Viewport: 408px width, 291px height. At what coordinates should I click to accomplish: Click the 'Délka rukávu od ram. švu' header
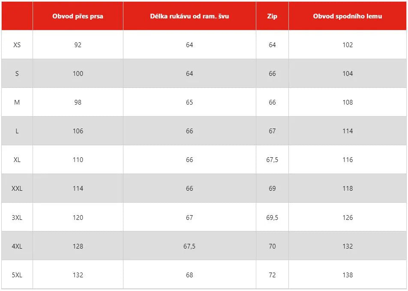click(x=189, y=16)
